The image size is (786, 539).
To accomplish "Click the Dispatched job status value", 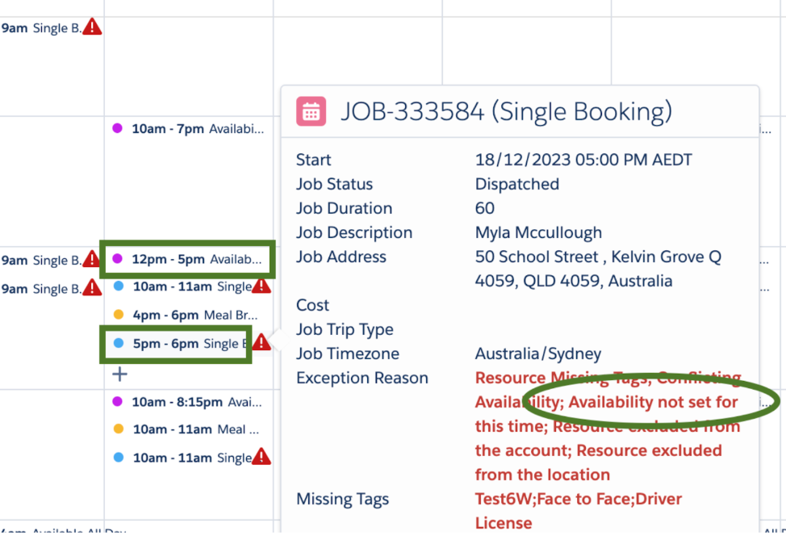I will [516, 184].
